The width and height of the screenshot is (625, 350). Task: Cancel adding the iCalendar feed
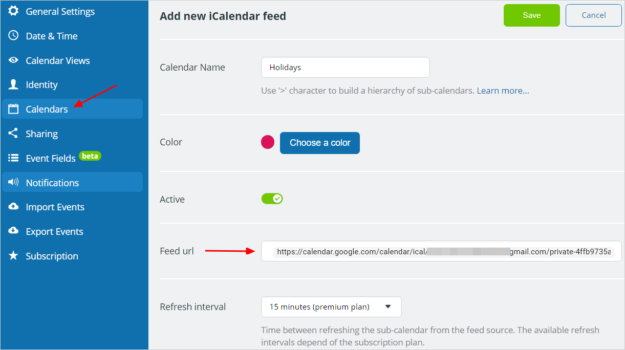(594, 15)
